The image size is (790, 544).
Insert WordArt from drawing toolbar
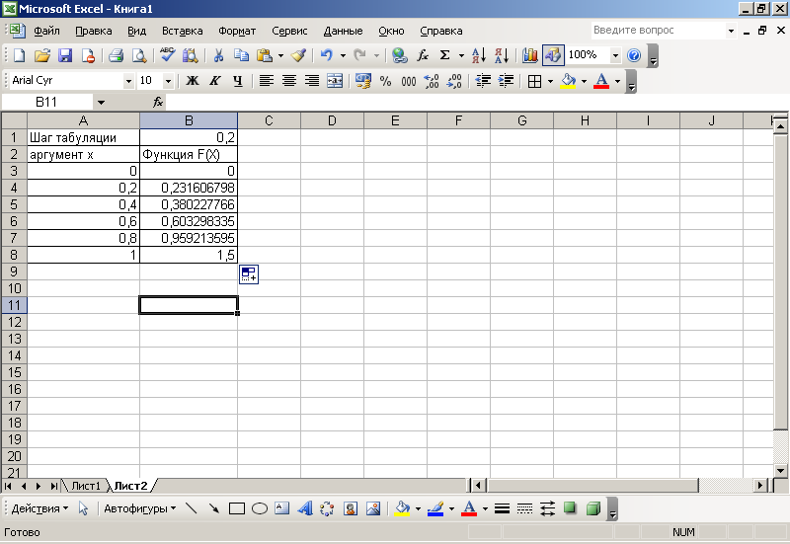point(304,508)
